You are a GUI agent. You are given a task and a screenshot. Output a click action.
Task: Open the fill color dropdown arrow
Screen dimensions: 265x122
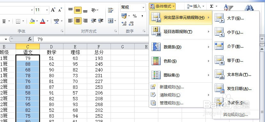pyautogui.click(x=37, y=21)
